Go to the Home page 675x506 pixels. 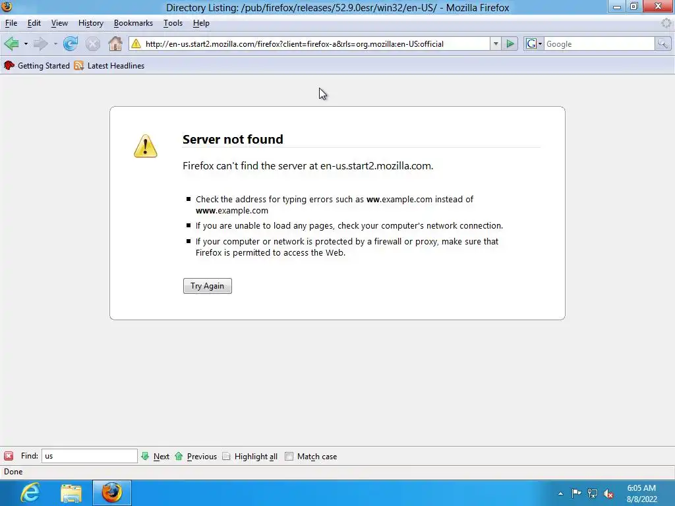pyautogui.click(x=115, y=43)
